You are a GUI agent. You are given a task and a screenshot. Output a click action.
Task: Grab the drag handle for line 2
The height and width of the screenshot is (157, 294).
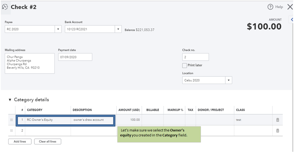click(12, 131)
